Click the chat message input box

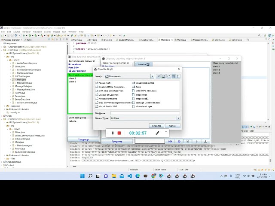pyautogui.click(x=150, y=141)
